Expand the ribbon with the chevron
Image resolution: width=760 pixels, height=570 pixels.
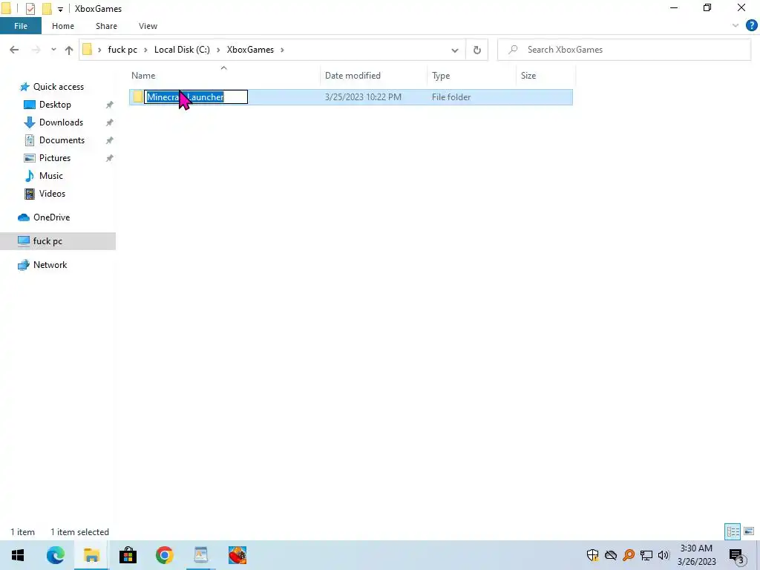coord(736,26)
